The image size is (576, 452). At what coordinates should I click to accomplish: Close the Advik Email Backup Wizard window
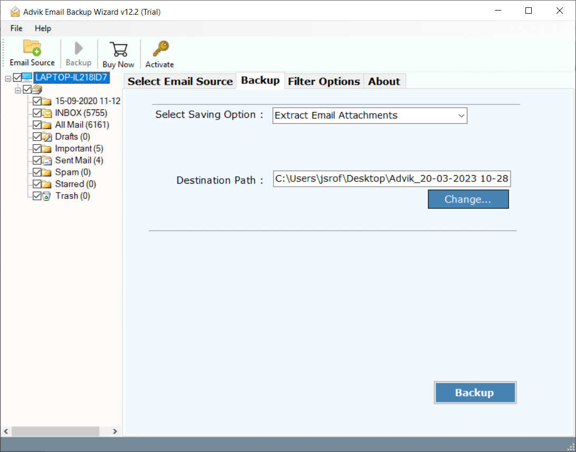560,11
